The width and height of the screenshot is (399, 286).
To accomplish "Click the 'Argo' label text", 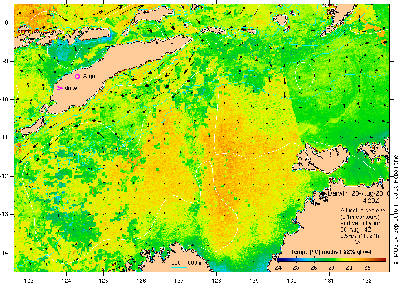I will 89,76.
